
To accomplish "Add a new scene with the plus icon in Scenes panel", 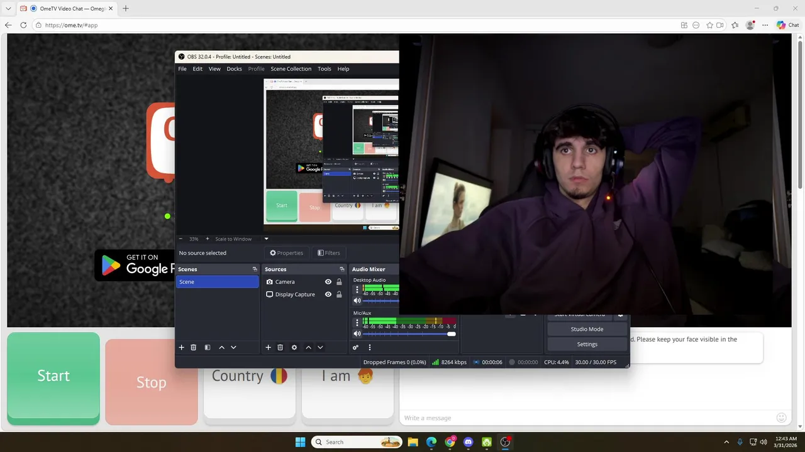I will (182, 347).
